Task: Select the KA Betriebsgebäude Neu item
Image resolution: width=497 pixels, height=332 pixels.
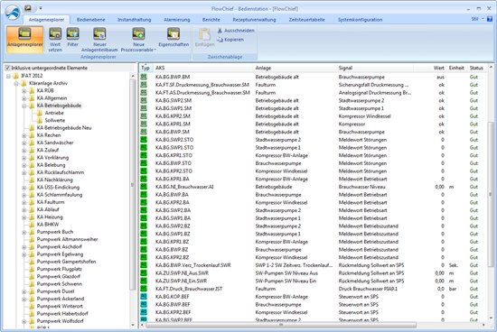Action: tap(64, 127)
